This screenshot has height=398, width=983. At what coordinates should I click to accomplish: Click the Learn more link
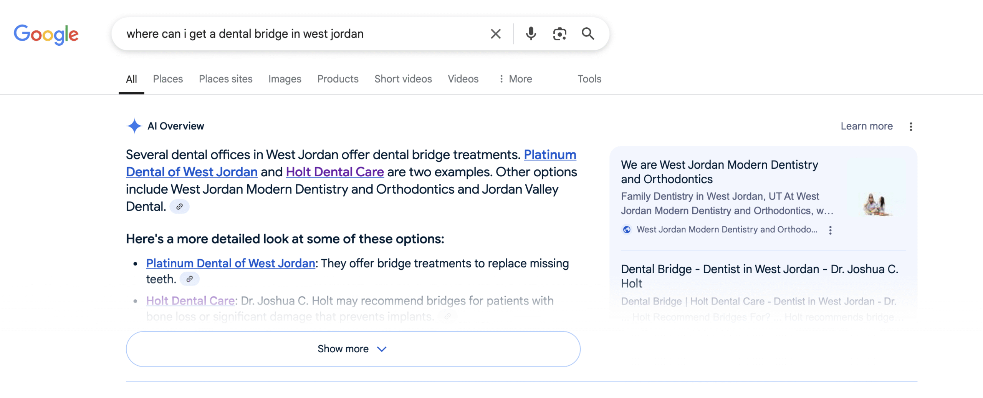tap(866, 126)
